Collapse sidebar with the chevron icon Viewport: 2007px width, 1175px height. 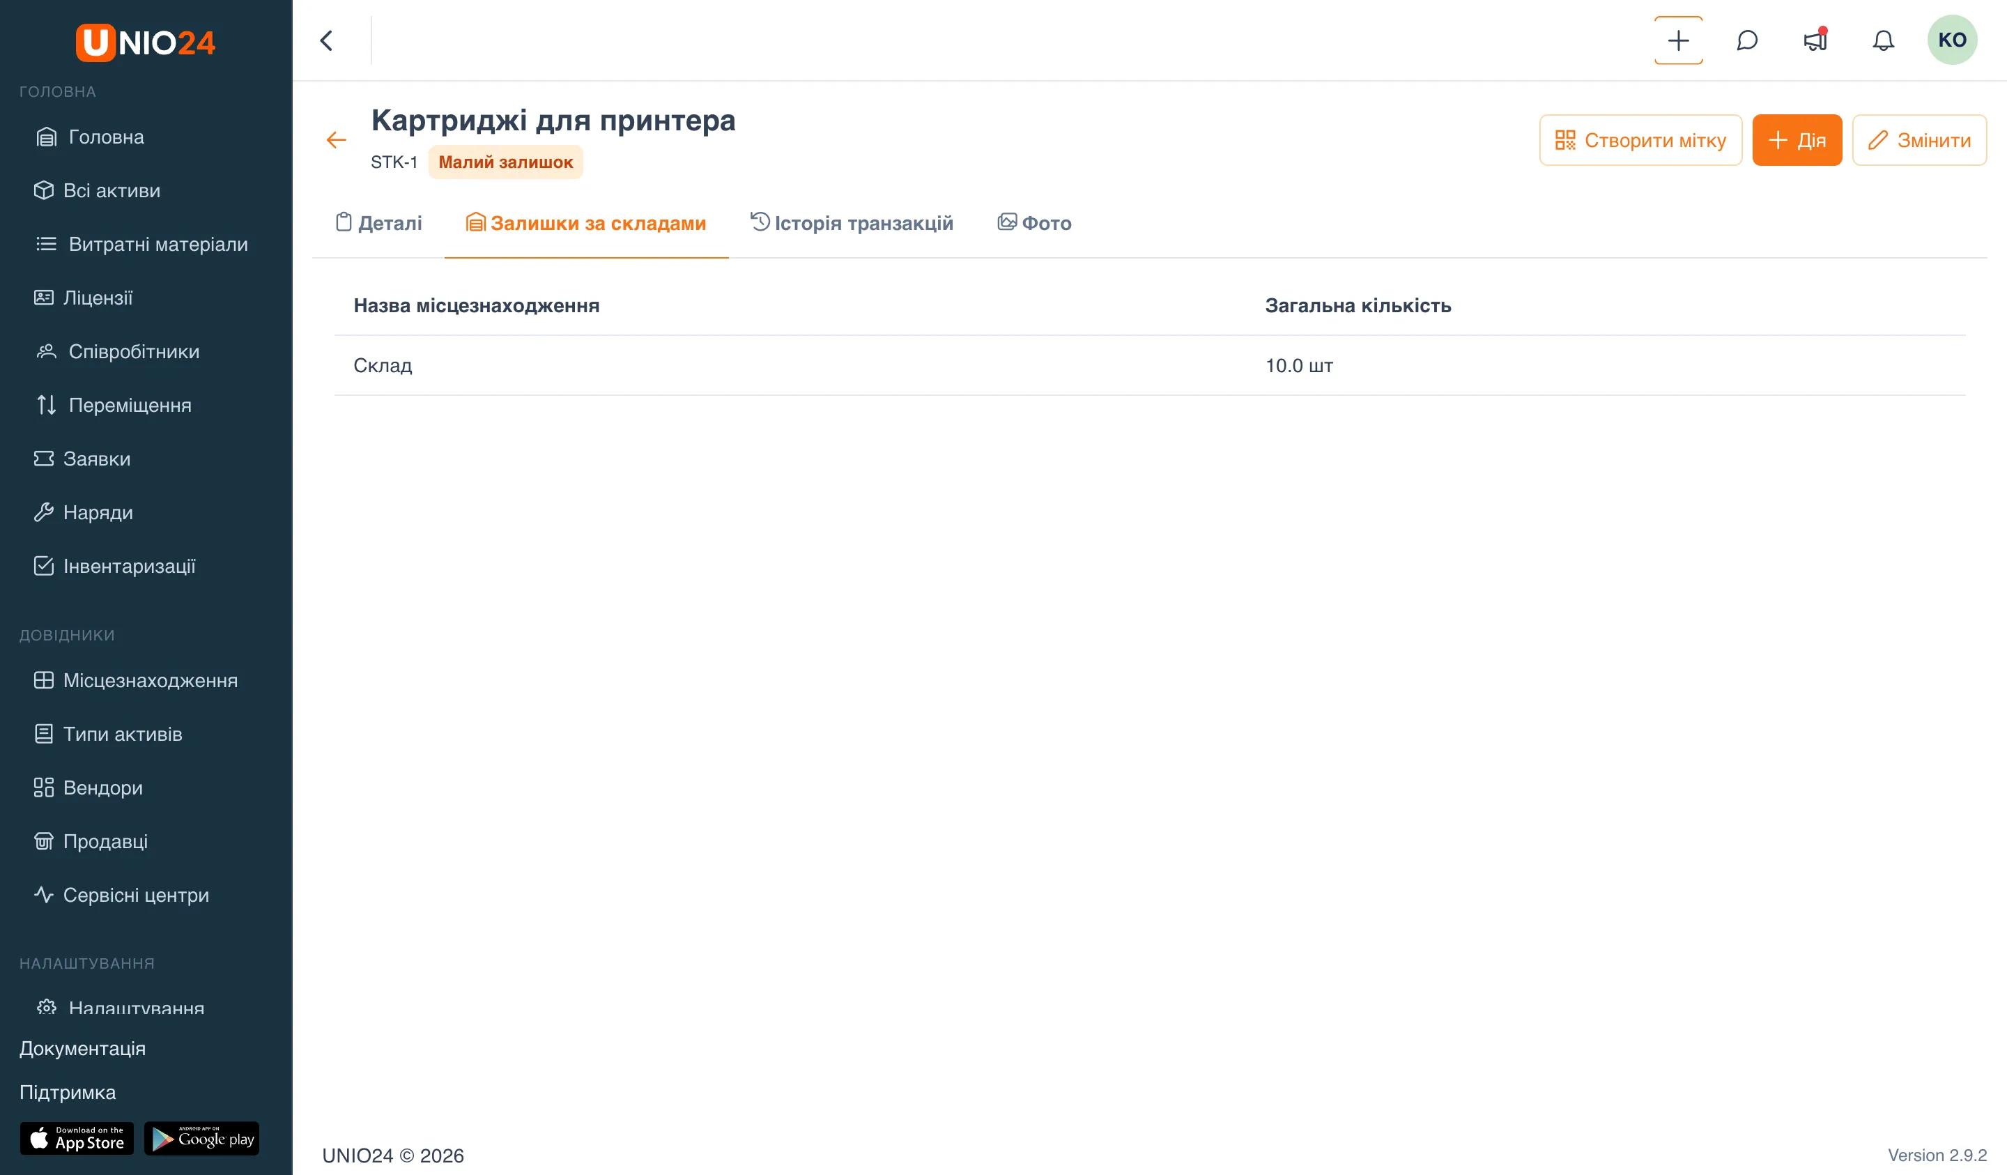click(x=327, y=40)
